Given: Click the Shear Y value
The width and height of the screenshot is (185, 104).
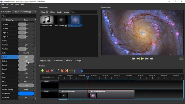Looking at the screenshot, I should 26,69.
